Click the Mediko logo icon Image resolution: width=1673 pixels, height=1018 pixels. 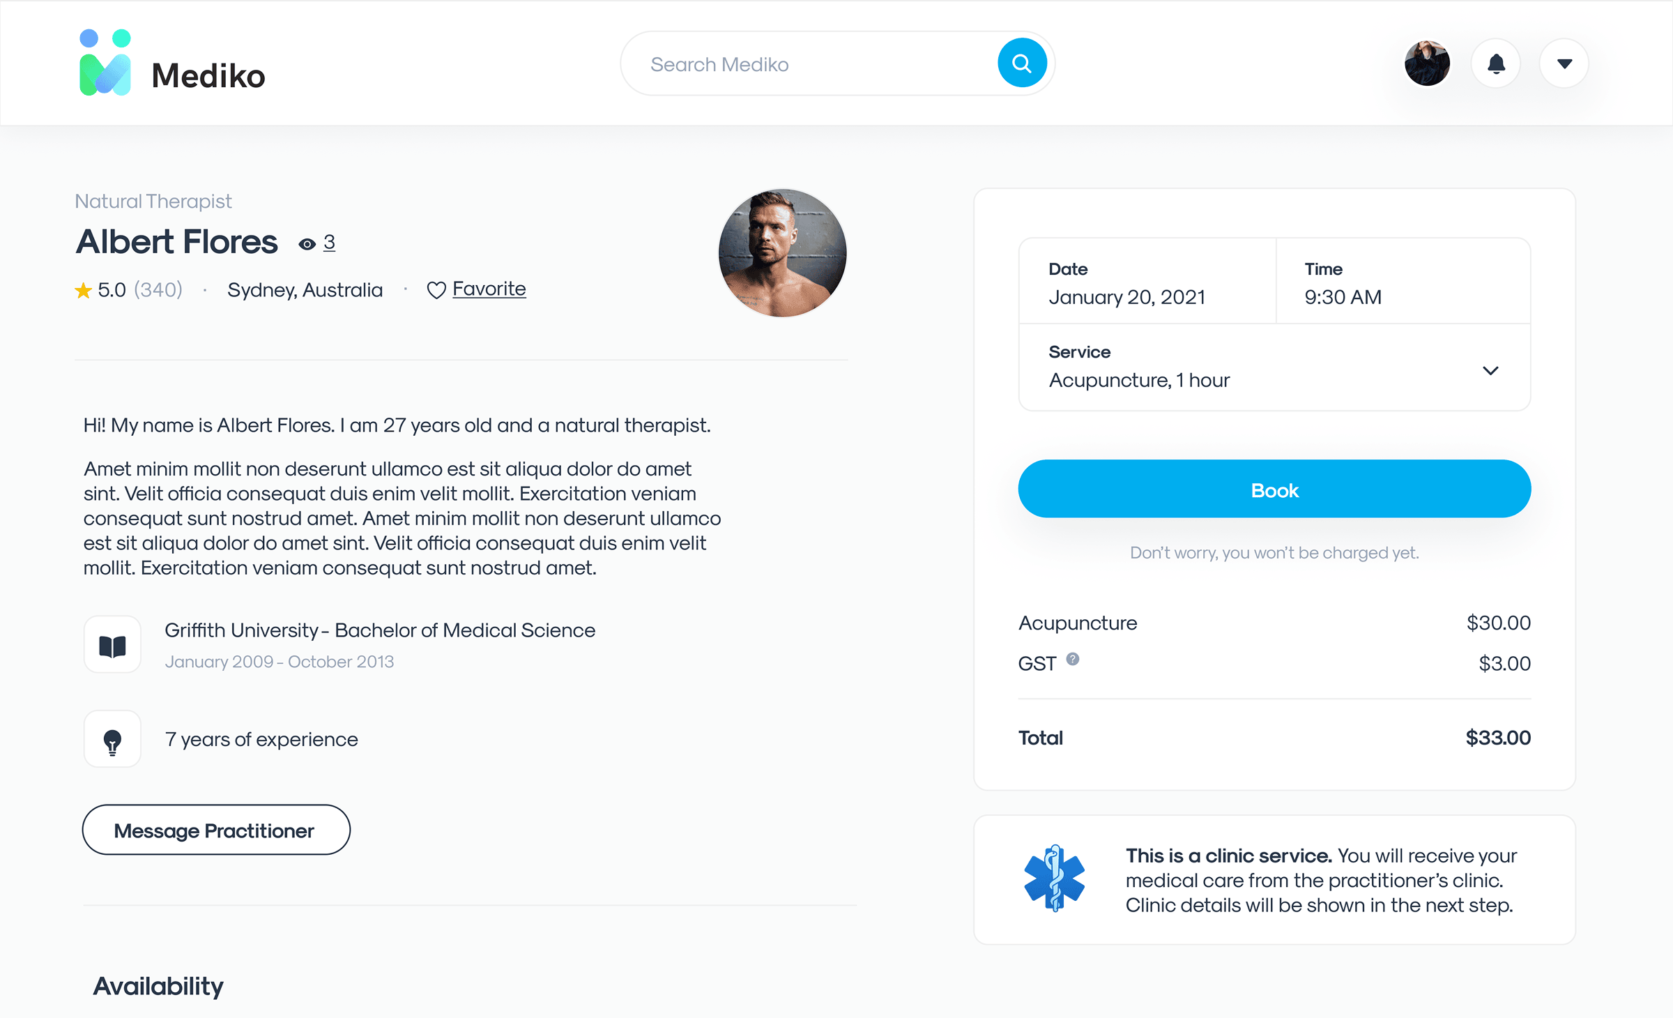pos(105,63)
